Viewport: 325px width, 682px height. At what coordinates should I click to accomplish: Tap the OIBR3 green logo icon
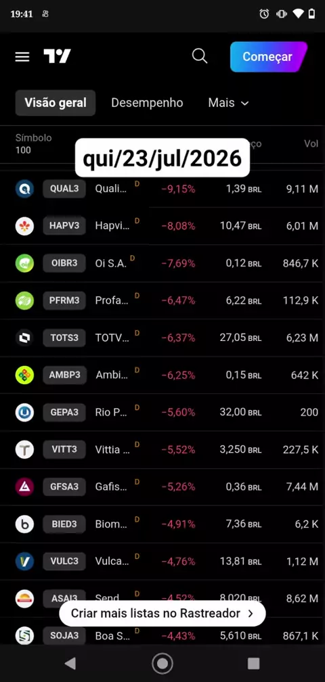[25, 264]
